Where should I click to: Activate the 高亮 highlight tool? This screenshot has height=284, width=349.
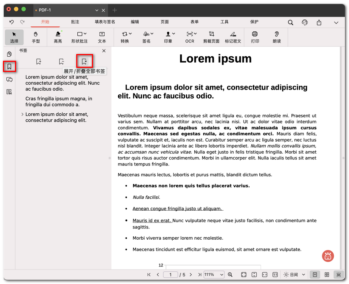tap(58, 37)
